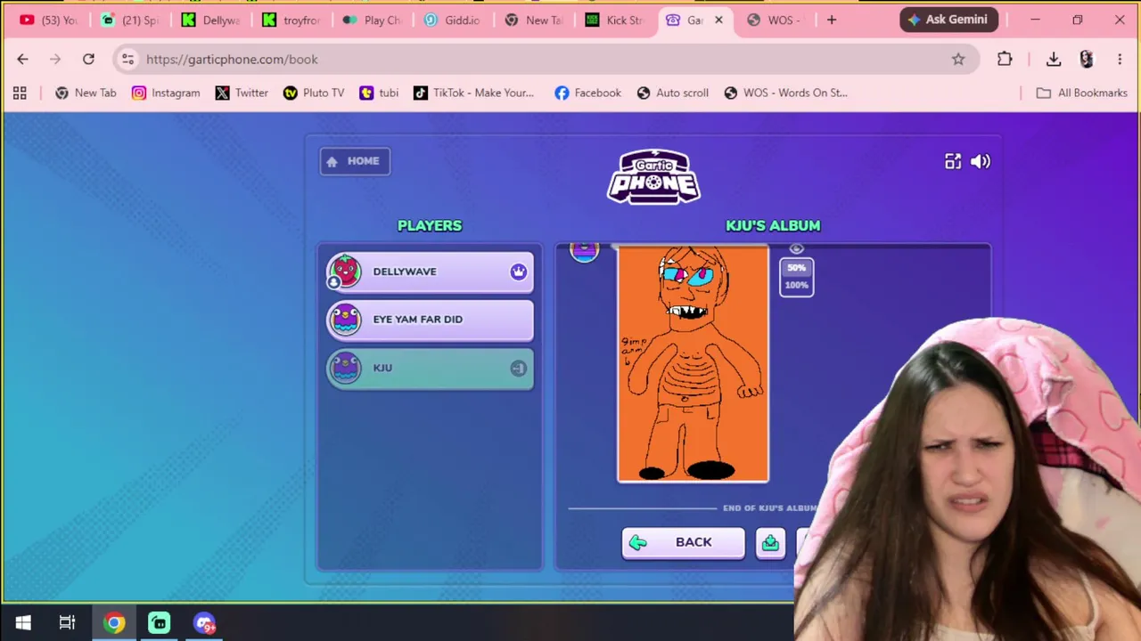Open the green app on the taskbar
The image size is (1141, 641).
point(159,622)
